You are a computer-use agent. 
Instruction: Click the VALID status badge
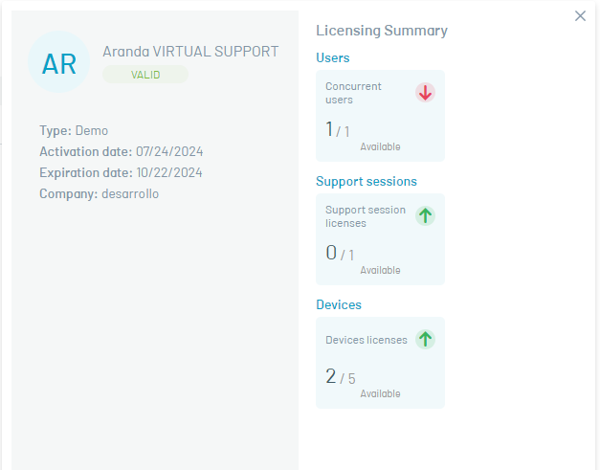pos(145,75)
